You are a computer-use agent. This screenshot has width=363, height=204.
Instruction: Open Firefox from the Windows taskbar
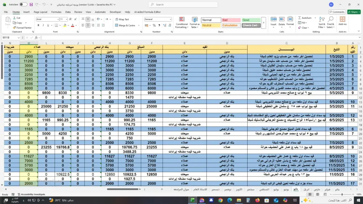point(257,200)
